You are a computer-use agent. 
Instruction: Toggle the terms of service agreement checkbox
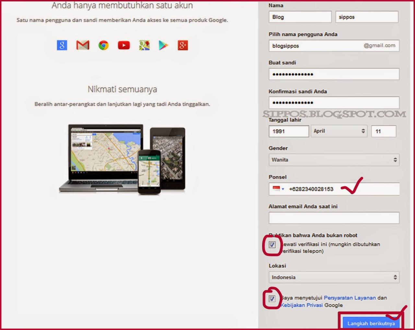pyautogui.click(x=272, y=299)
